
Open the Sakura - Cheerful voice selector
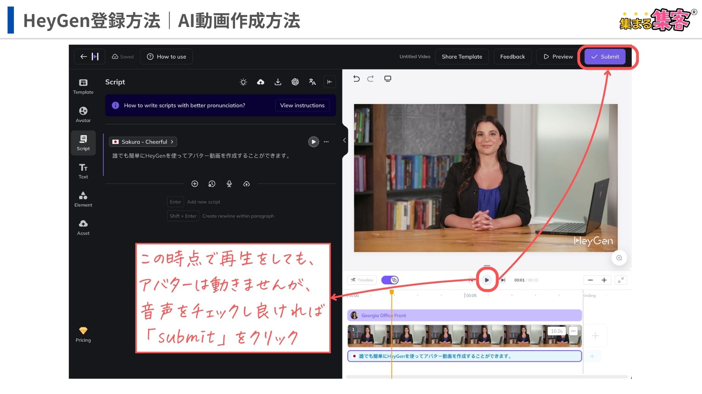tap(143, 142)
